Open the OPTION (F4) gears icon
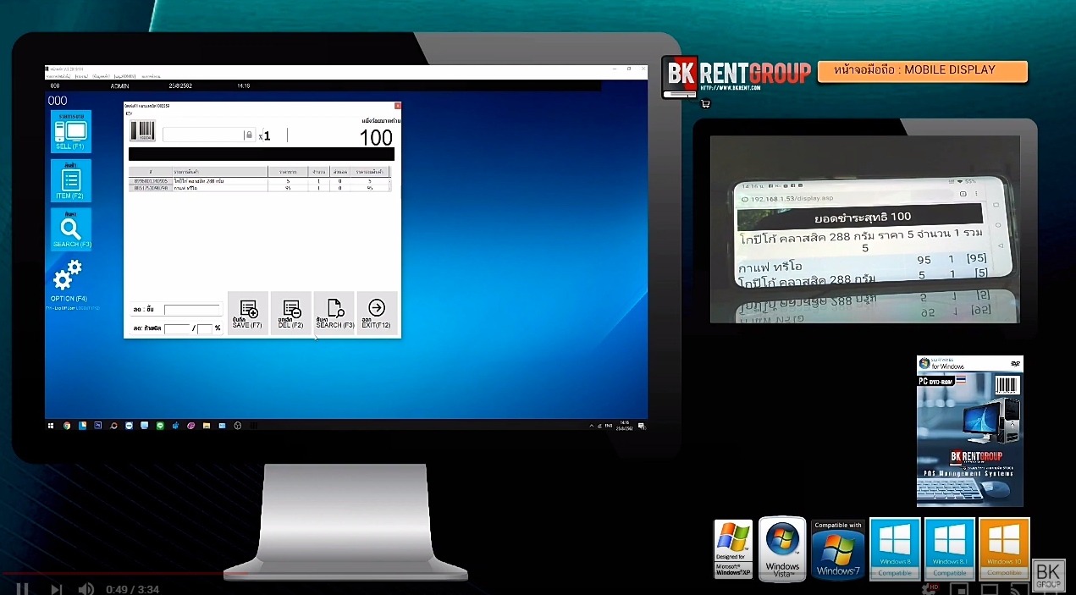Screen dimensions: 1076x595 pyautogui.click(x=68, y=275)
